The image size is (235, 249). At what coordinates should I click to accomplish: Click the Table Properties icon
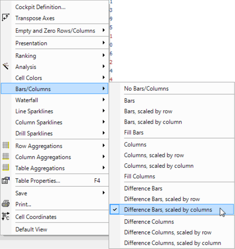(x=6, y=181)
